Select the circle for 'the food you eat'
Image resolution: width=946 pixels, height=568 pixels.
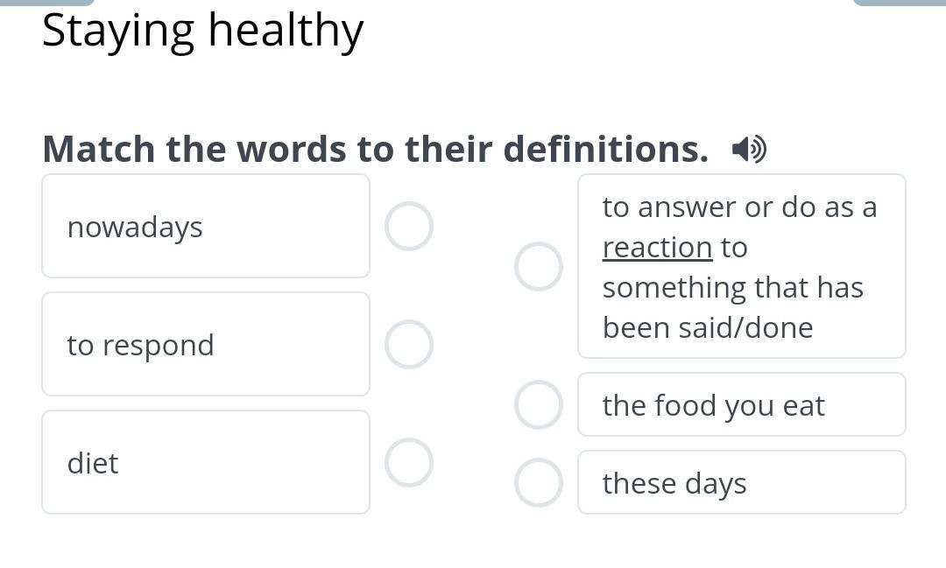[x=539, y=404]
